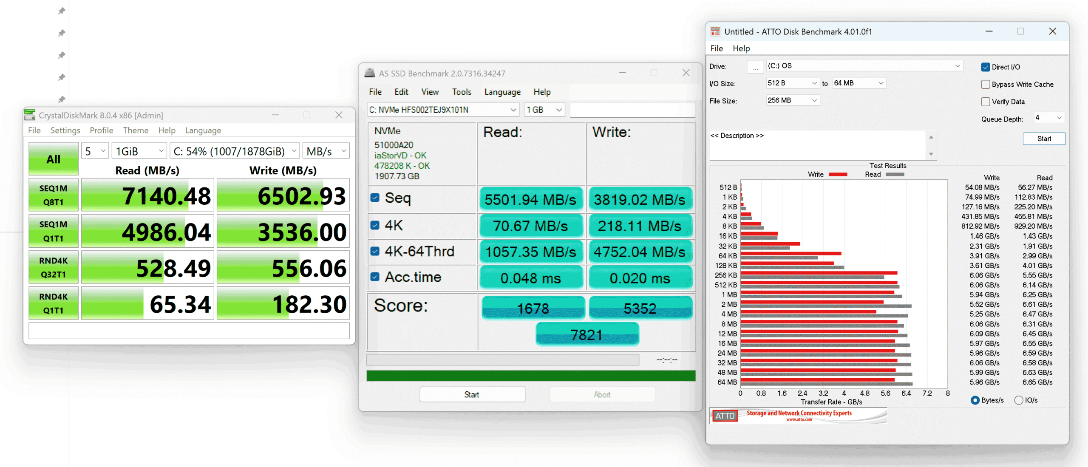Screen dimensions: 1088x467
Task: Toggle the 4K-64Thrd checkbox in AS SSD
Action: [x=375, y=251]
